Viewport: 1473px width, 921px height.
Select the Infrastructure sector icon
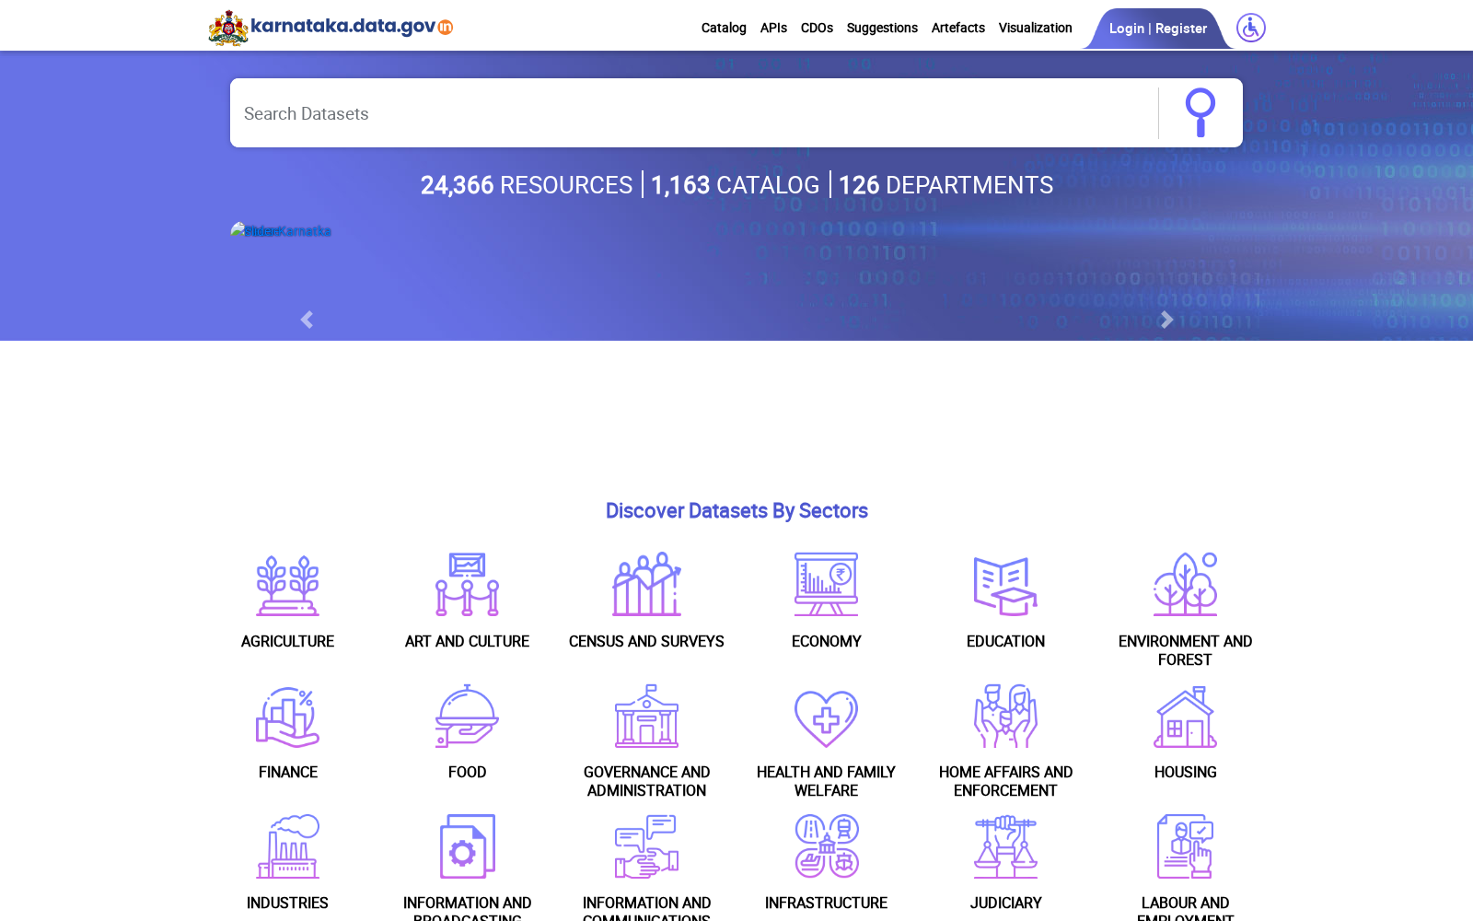pos(826,846)
